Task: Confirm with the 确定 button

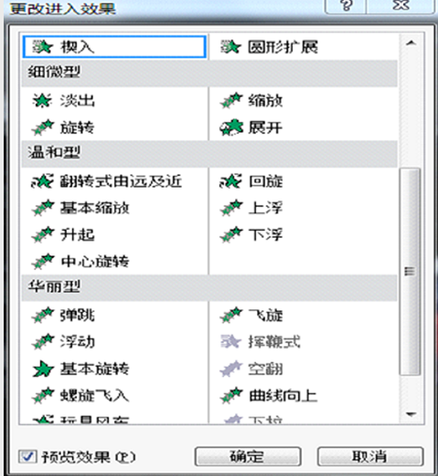Action: [x=248, y=457]
